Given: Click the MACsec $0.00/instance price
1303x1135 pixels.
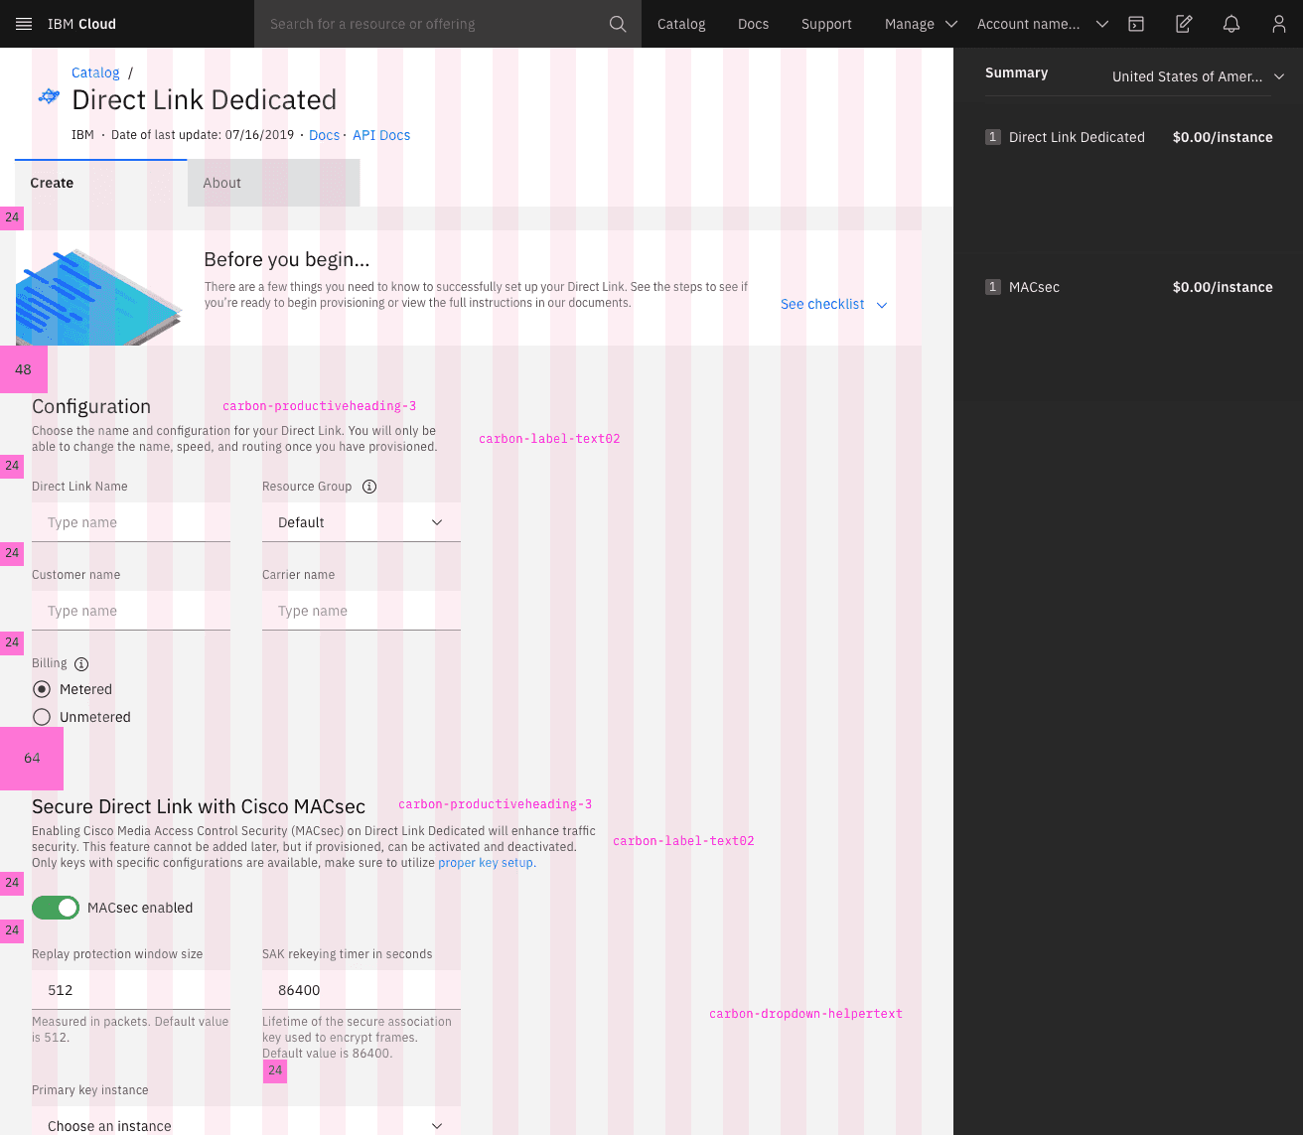Looking at the screenshot, I should (x=1223, y=287).
